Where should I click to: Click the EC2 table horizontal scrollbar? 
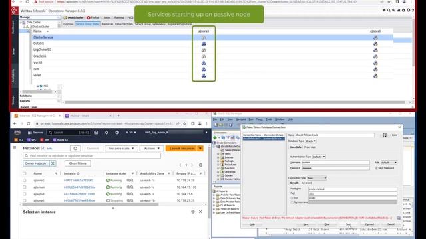pos(91,204)
